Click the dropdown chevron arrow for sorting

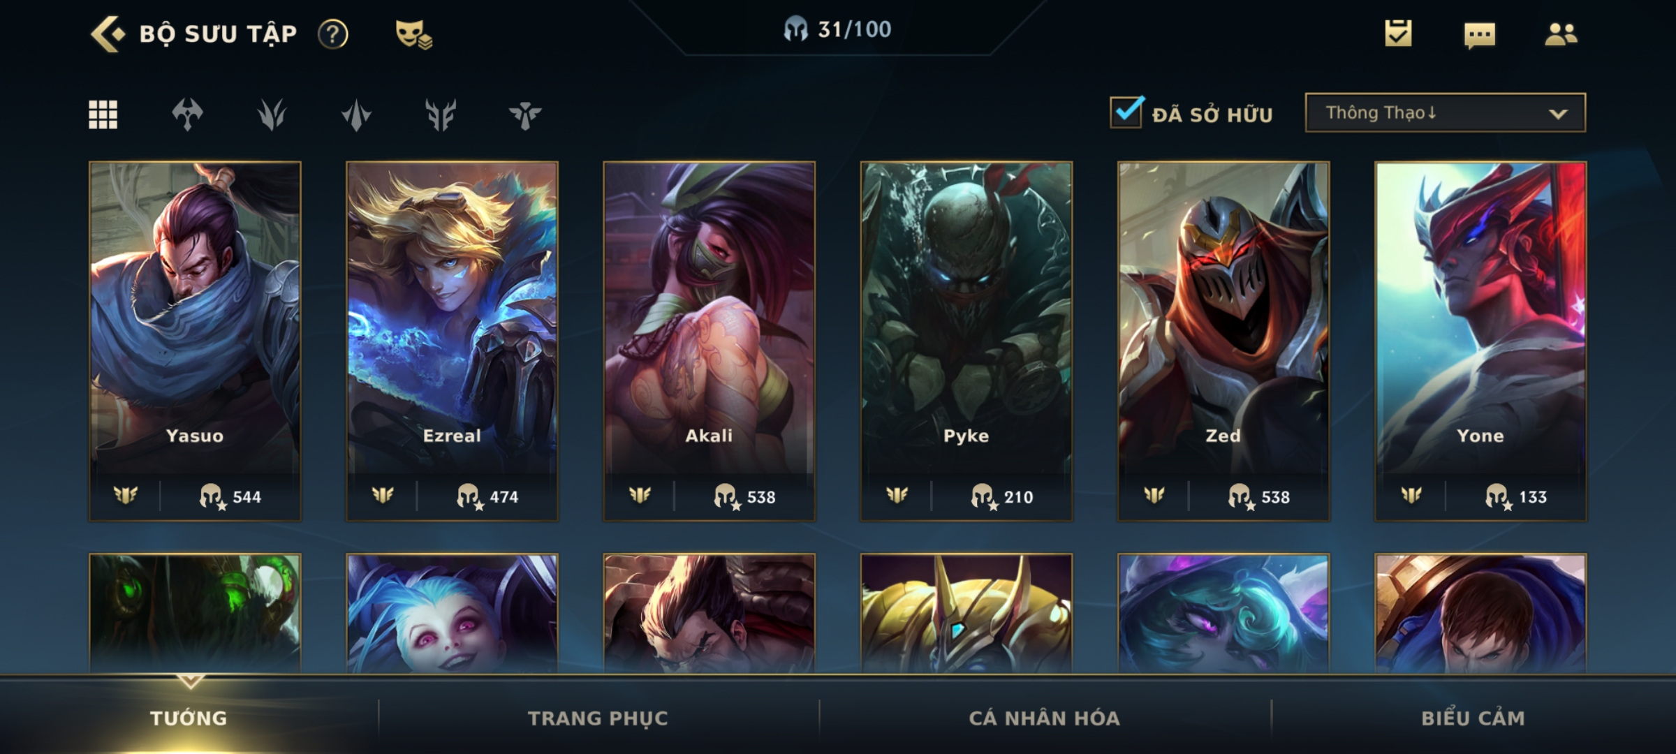[1558, 114]
